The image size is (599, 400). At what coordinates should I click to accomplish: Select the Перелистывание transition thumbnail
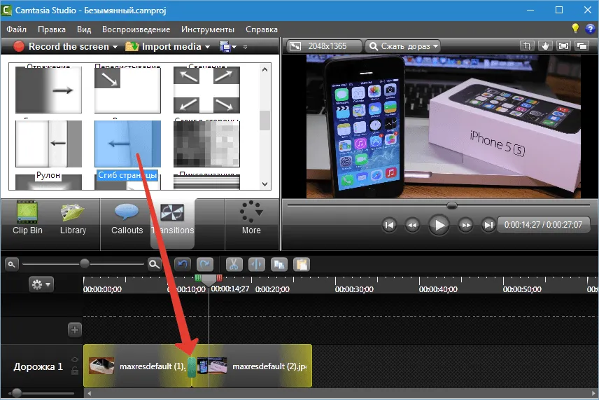(x=127, y=90)
